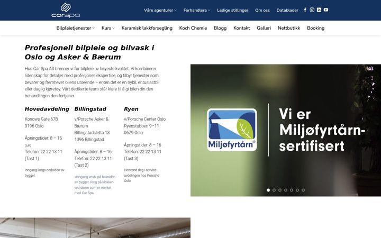Viewport: 381px width, 238px height.
Task: Go to Nettbutikk
Action: coord(289,28)
